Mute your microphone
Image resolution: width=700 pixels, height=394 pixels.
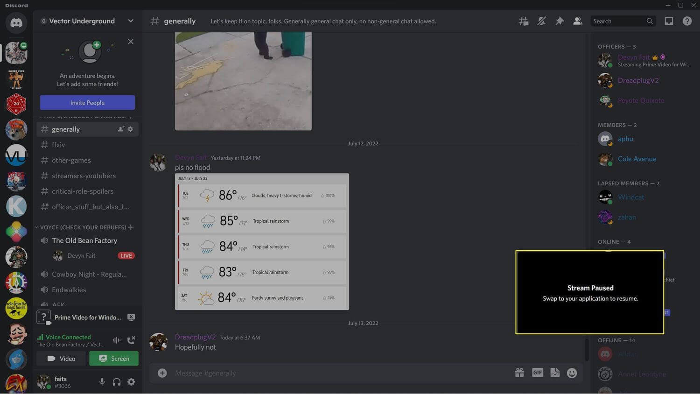pos(102,381)
